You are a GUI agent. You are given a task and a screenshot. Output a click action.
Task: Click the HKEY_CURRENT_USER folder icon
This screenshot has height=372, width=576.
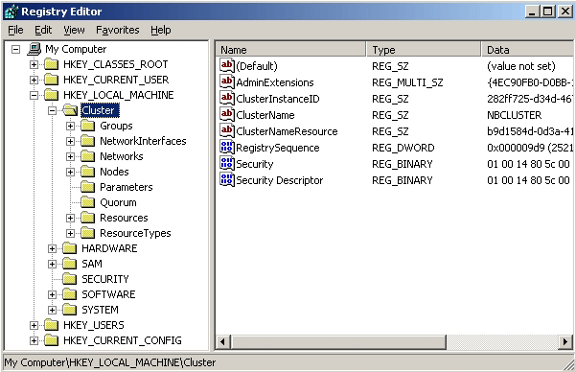[x=51, y=80]
